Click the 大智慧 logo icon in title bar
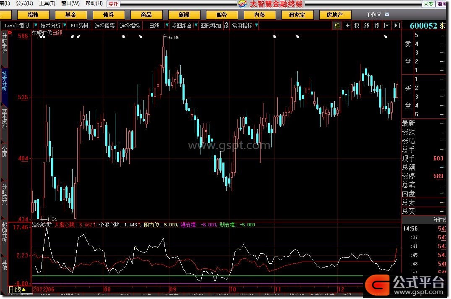This screenshot has height=299, width=451. pyautogui.click(x=242, y=4)
